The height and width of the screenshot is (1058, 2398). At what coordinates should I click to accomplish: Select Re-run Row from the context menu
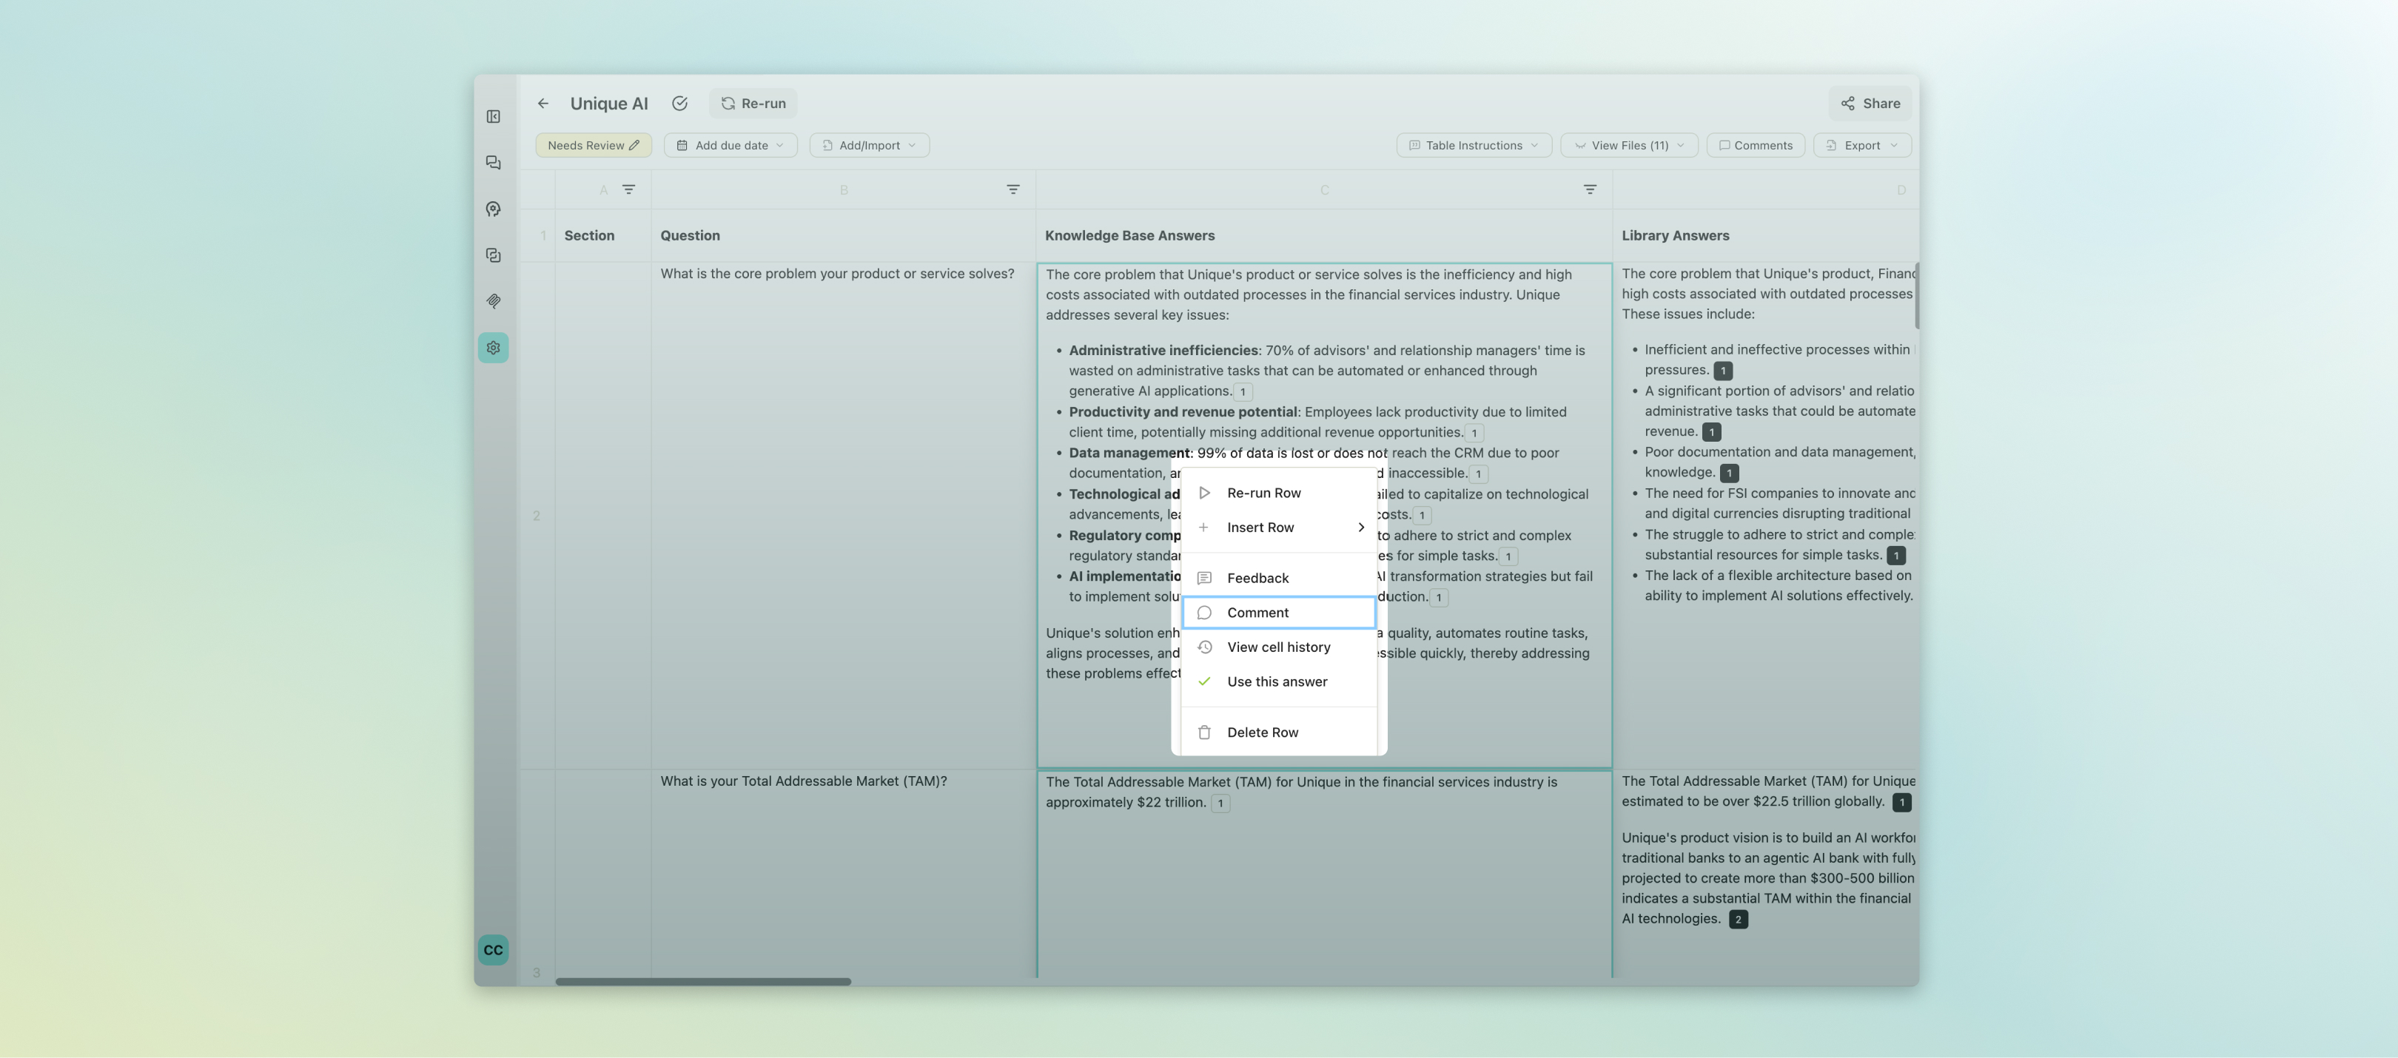coord(1279,493)
